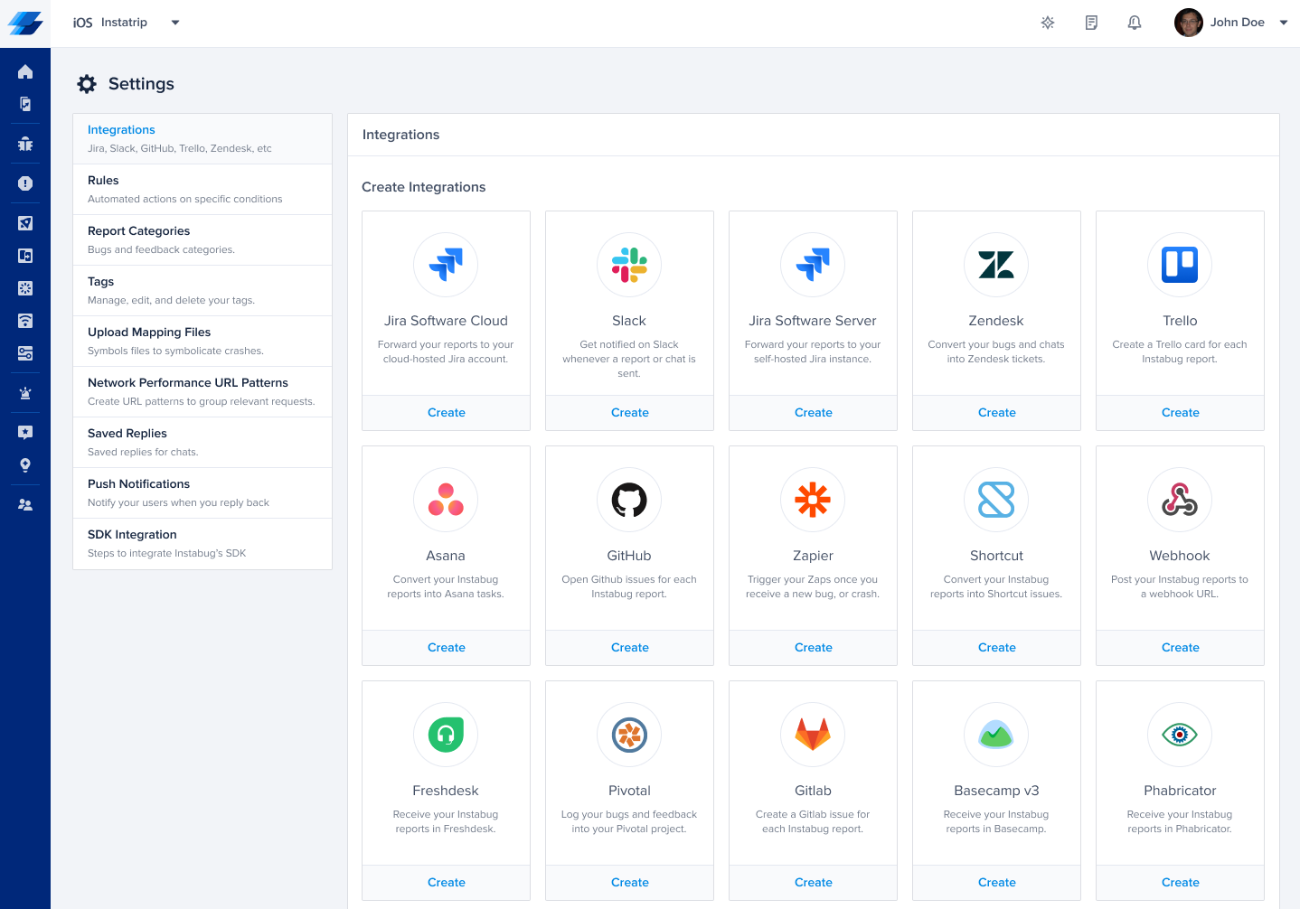Click the Settings gear icon in heading
Screen dimensions: 1300x909
point(87,84)
